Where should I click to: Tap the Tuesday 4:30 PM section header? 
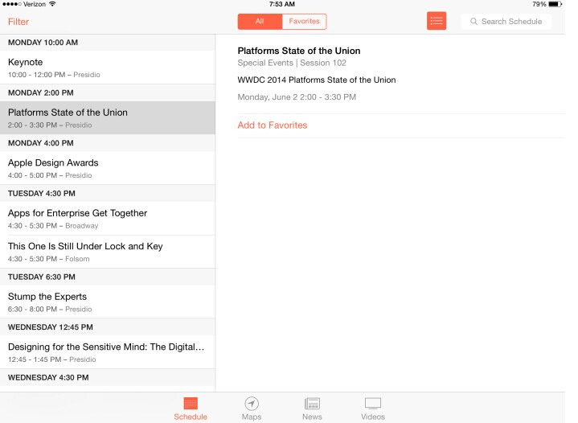click(x=108, y=194)
